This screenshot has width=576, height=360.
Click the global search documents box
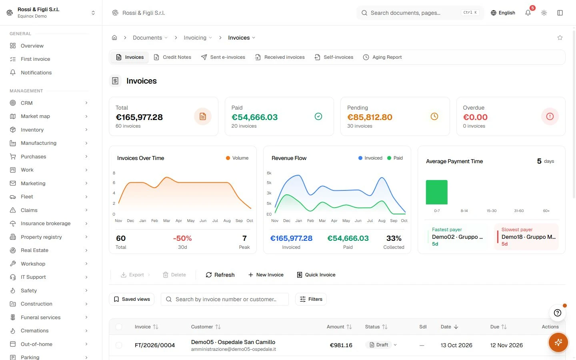click(x=420, y=13)
